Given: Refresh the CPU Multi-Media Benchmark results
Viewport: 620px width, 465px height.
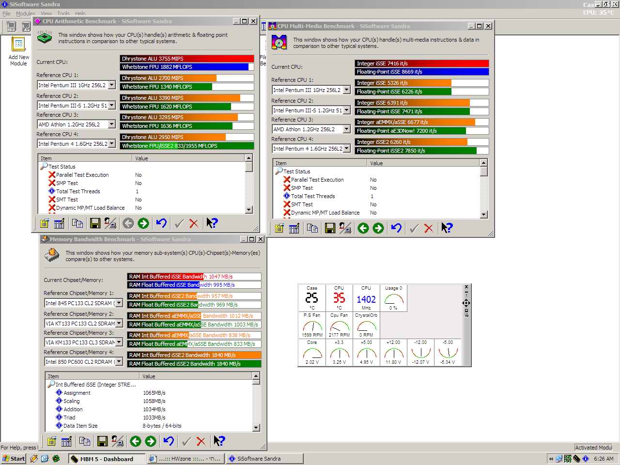Looking at the screenshot, I should tap(397, 228).
